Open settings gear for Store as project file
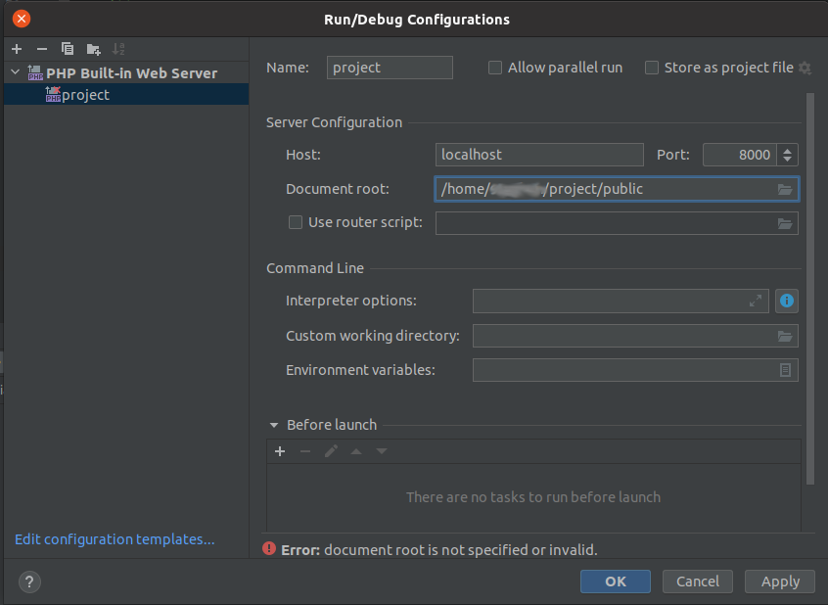Viewport: 828px width, 605px height. tap(805, 68)
